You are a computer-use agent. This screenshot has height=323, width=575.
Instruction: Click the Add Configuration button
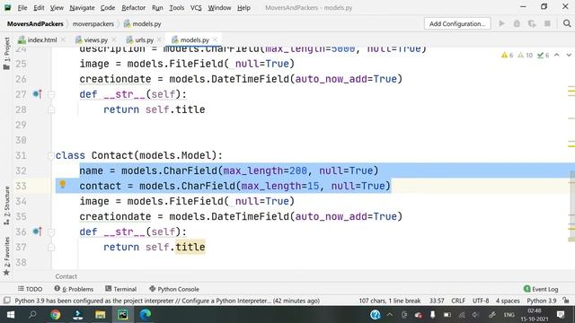click(x=457, y=24)
